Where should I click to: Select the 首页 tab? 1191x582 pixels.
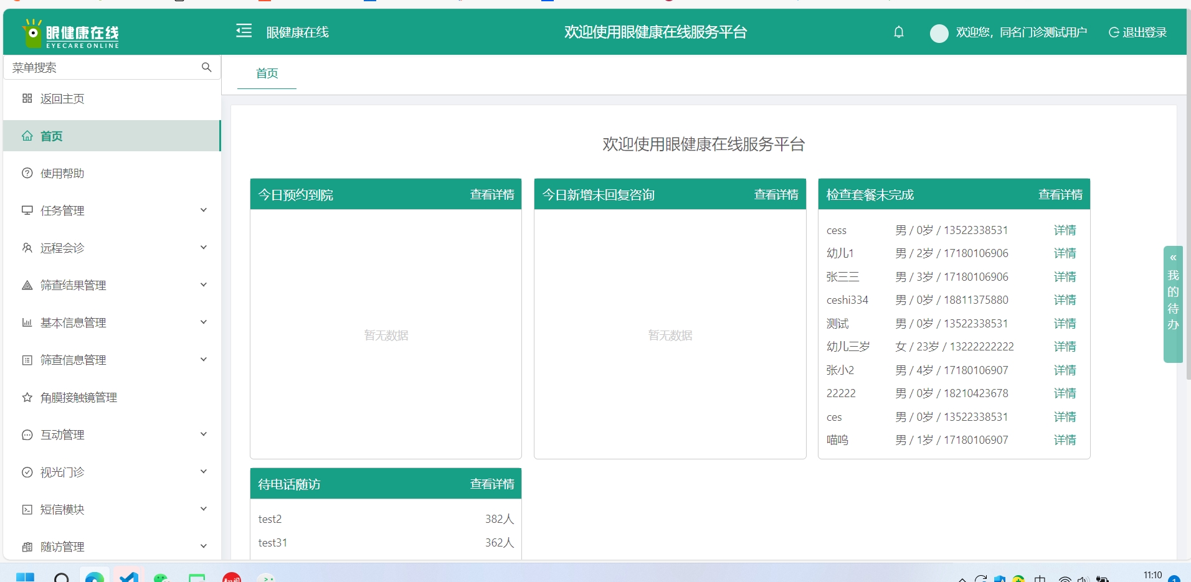267,73
